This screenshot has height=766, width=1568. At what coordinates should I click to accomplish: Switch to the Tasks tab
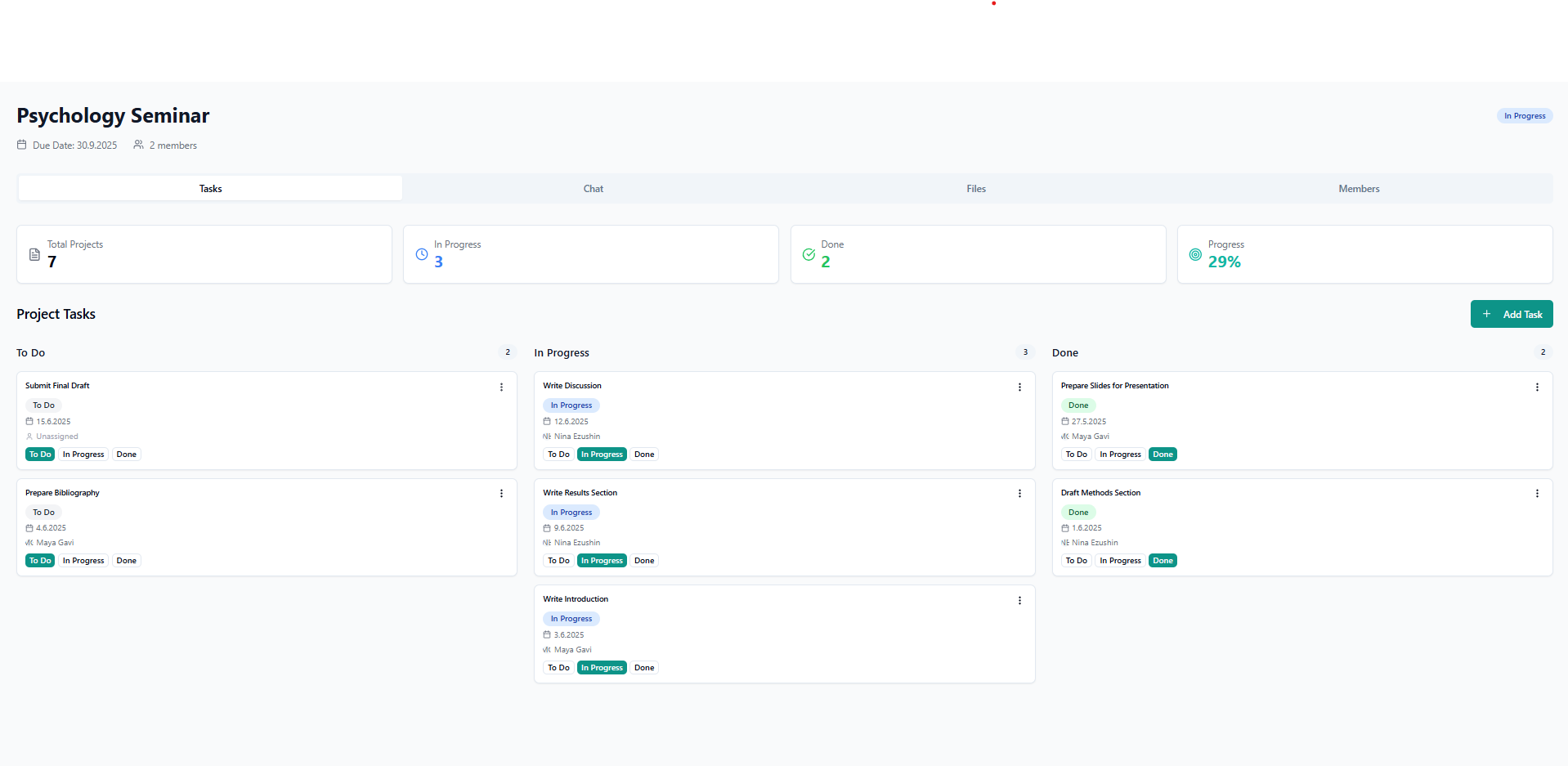coord(210,189)
